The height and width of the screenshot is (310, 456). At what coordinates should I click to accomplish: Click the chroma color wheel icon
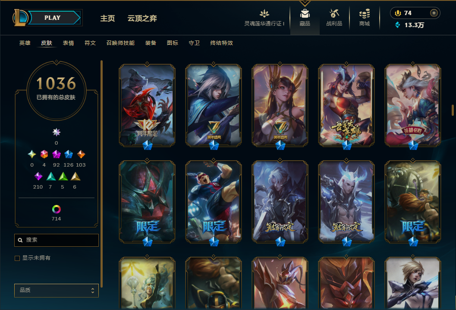tap(56, 209)
